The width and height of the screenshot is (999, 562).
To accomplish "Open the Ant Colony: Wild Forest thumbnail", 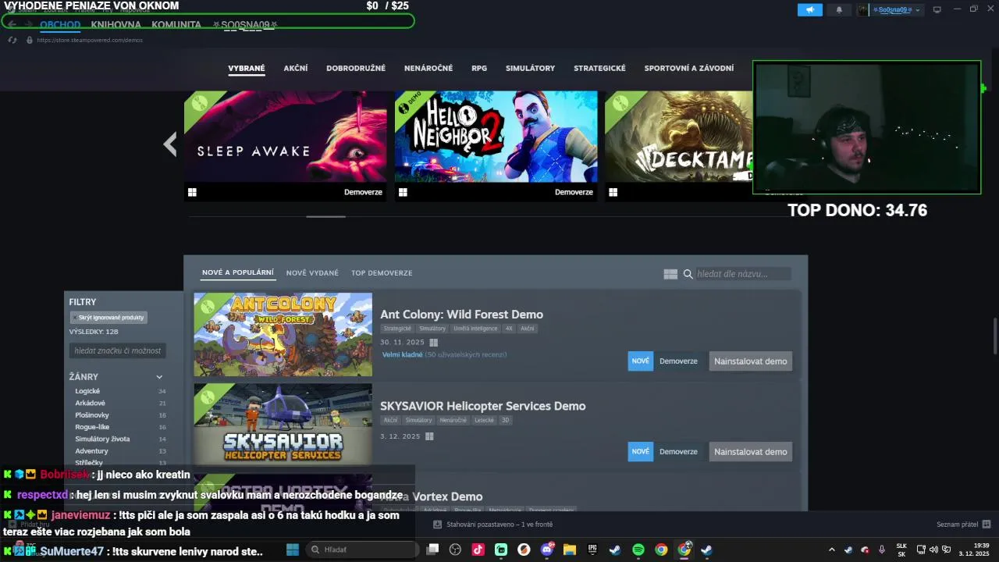I will point(283,334).
